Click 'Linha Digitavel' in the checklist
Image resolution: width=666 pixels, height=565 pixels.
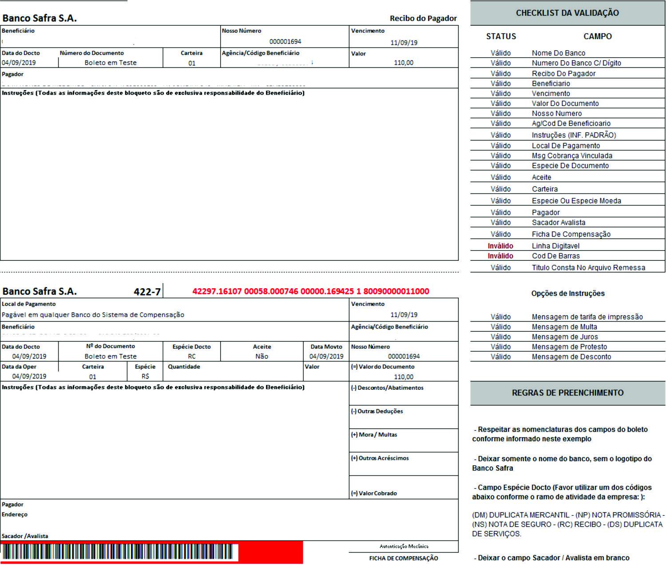coord(555,246)
